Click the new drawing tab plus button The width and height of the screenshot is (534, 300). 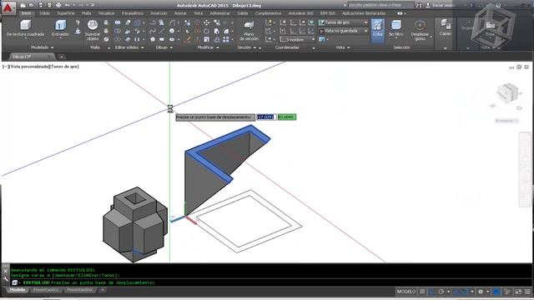click(62, 57)
